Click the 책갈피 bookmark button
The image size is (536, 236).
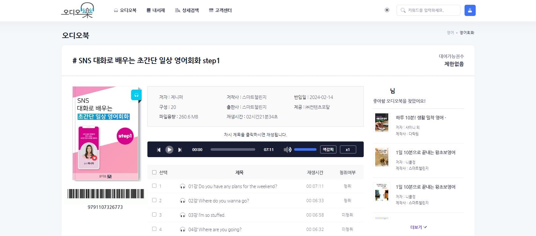(328, 149)
